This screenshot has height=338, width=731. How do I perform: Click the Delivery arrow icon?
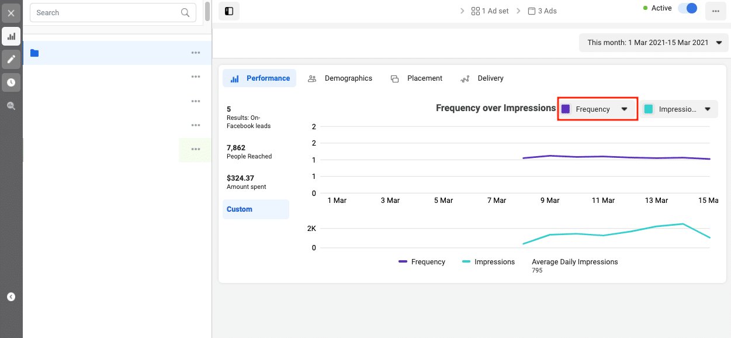coord(465,78)
